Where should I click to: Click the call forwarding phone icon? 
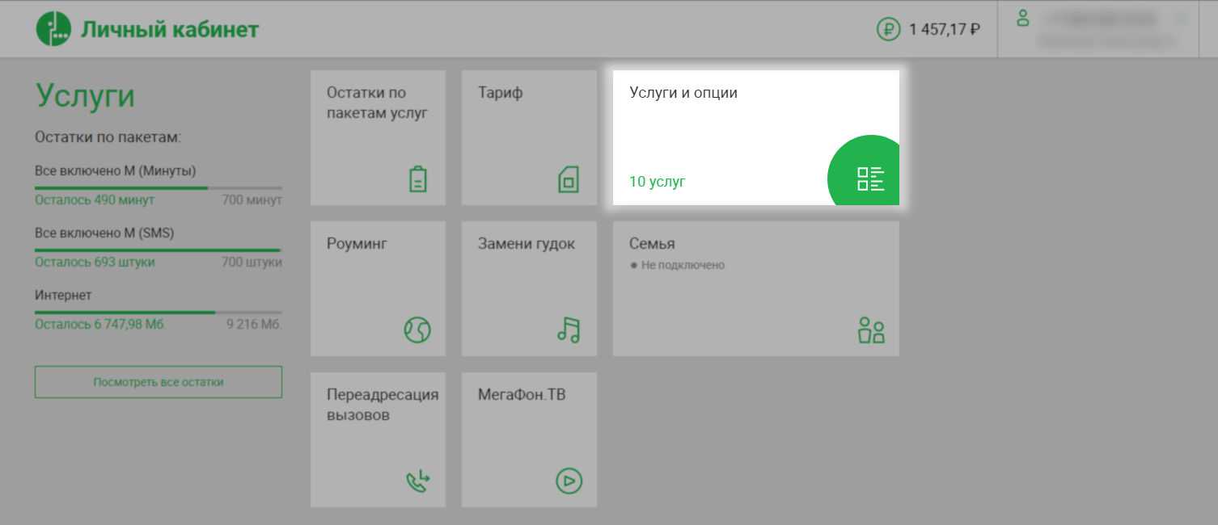tap(417, 481)
